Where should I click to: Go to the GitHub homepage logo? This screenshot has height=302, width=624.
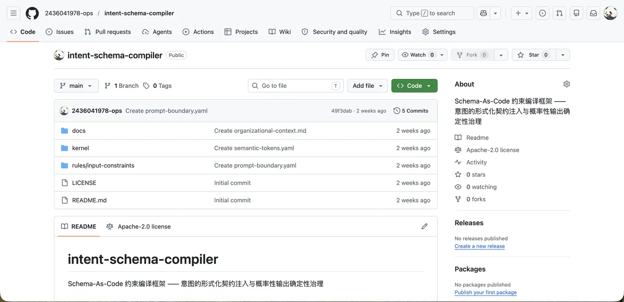point(32,13)
